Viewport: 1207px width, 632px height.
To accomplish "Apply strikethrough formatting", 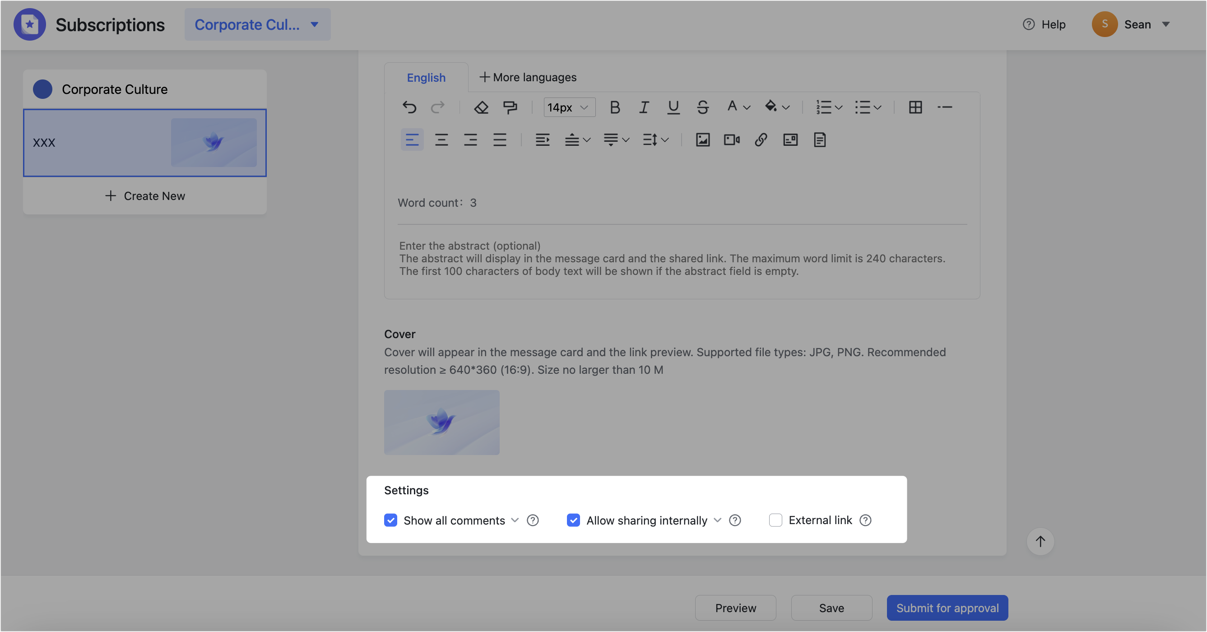I will (702, 107).
